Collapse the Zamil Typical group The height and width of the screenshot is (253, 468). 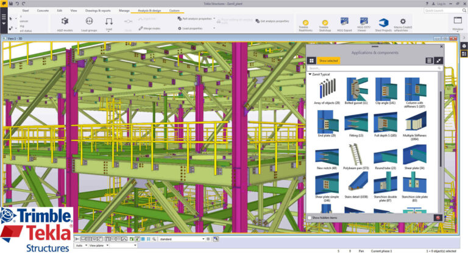[310, 74]
